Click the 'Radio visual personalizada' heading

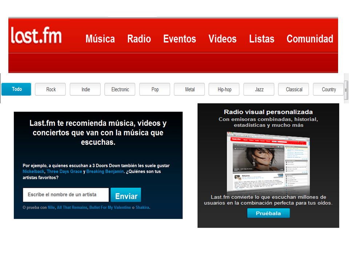pyautogui.click(x=268, y=112)
